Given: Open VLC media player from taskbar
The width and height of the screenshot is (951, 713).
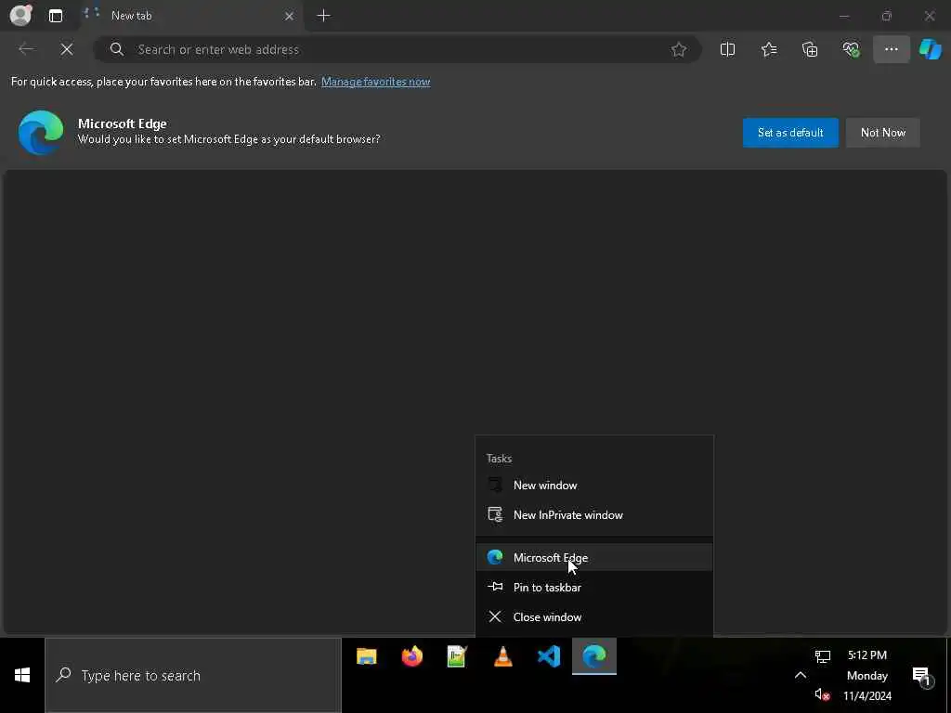Looking at the screenshot, I should tap(502, 656).
